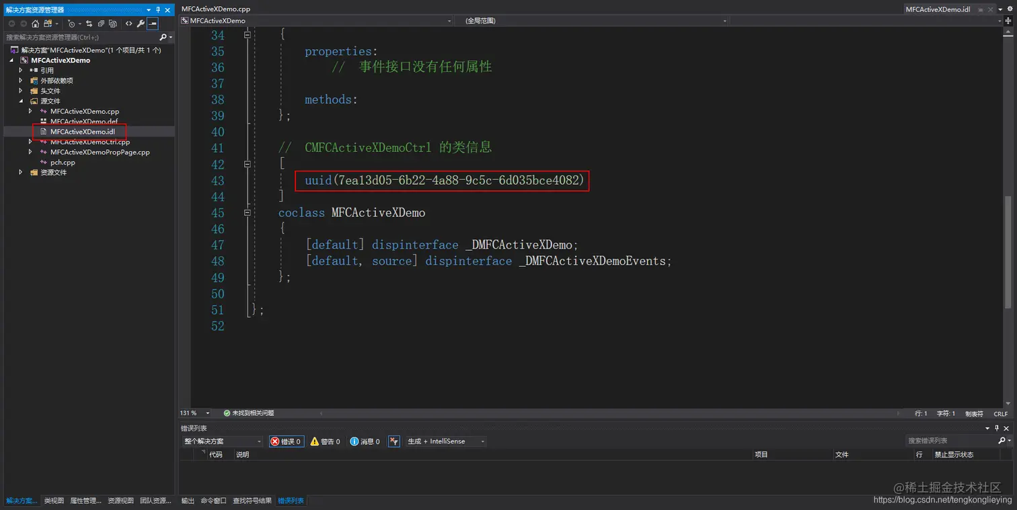Click the keep-open icon on the MFCActiveXDemo.idl tab
Viewport: 1017px width, 510px height.
[980, 9]
